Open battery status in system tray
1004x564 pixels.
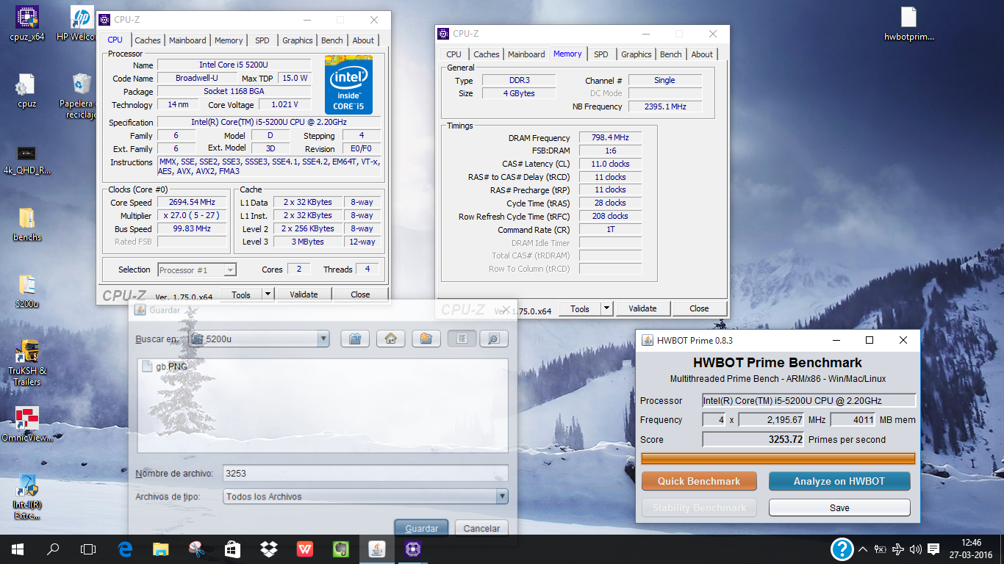(x=881, y=549)
